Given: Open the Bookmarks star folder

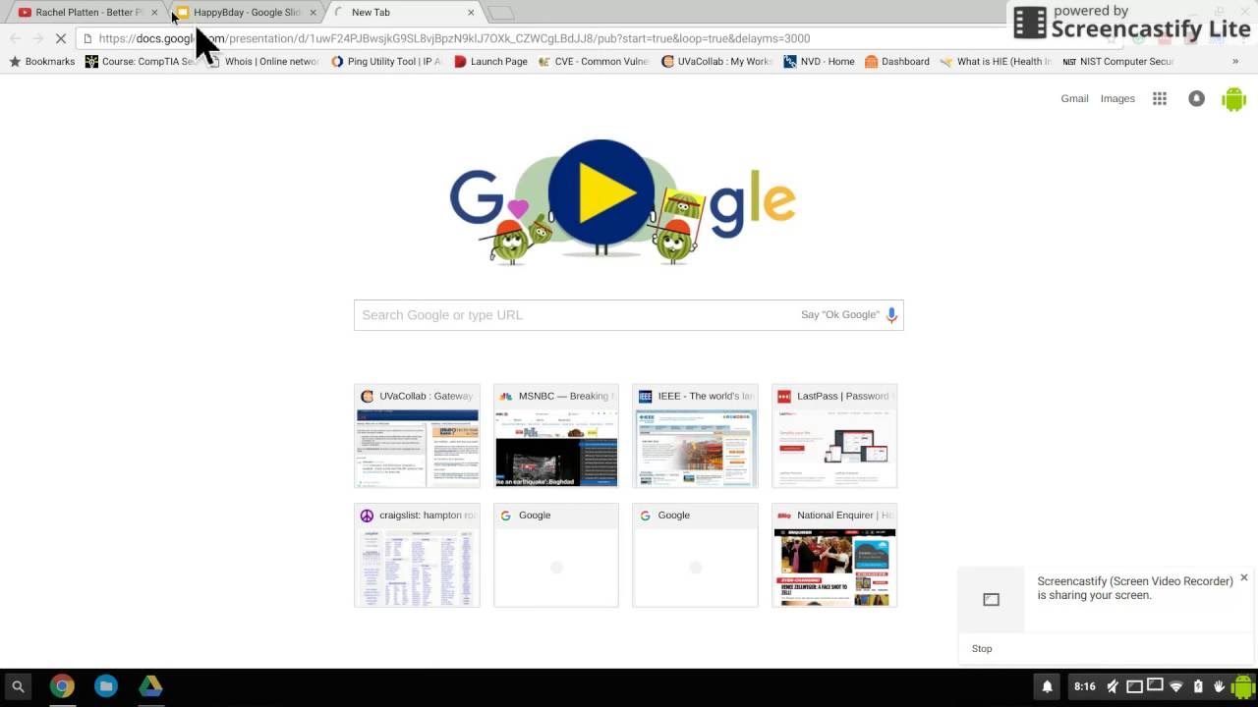Looking at the screenshot, I should [x=42, y=61].
